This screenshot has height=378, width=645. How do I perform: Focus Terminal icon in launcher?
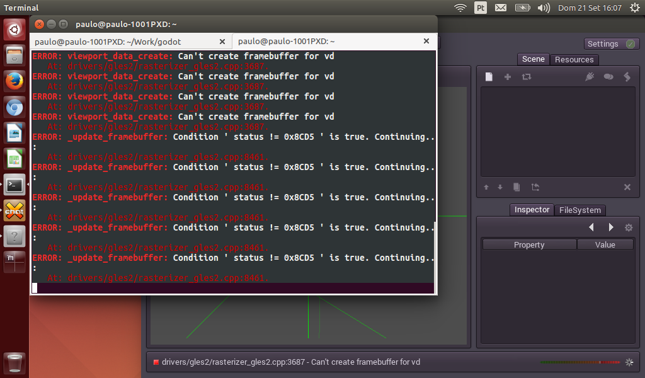point(14,185)
